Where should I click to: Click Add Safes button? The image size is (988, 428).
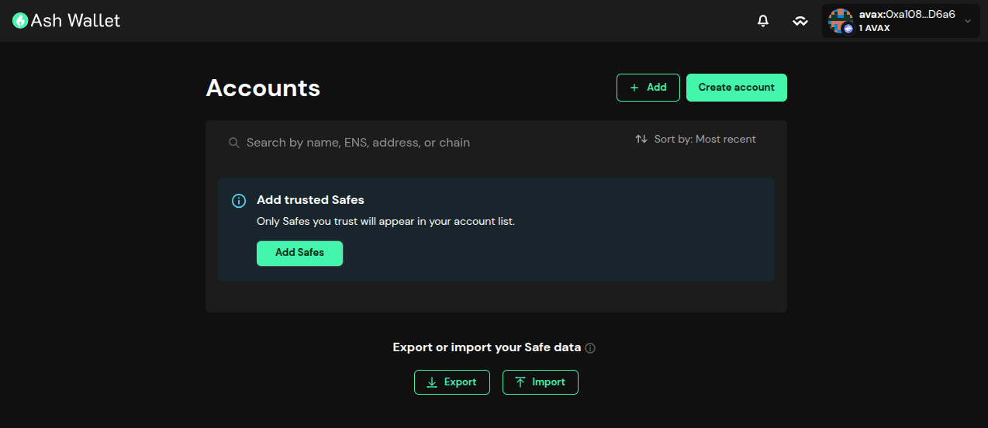(x=299, y=253)
